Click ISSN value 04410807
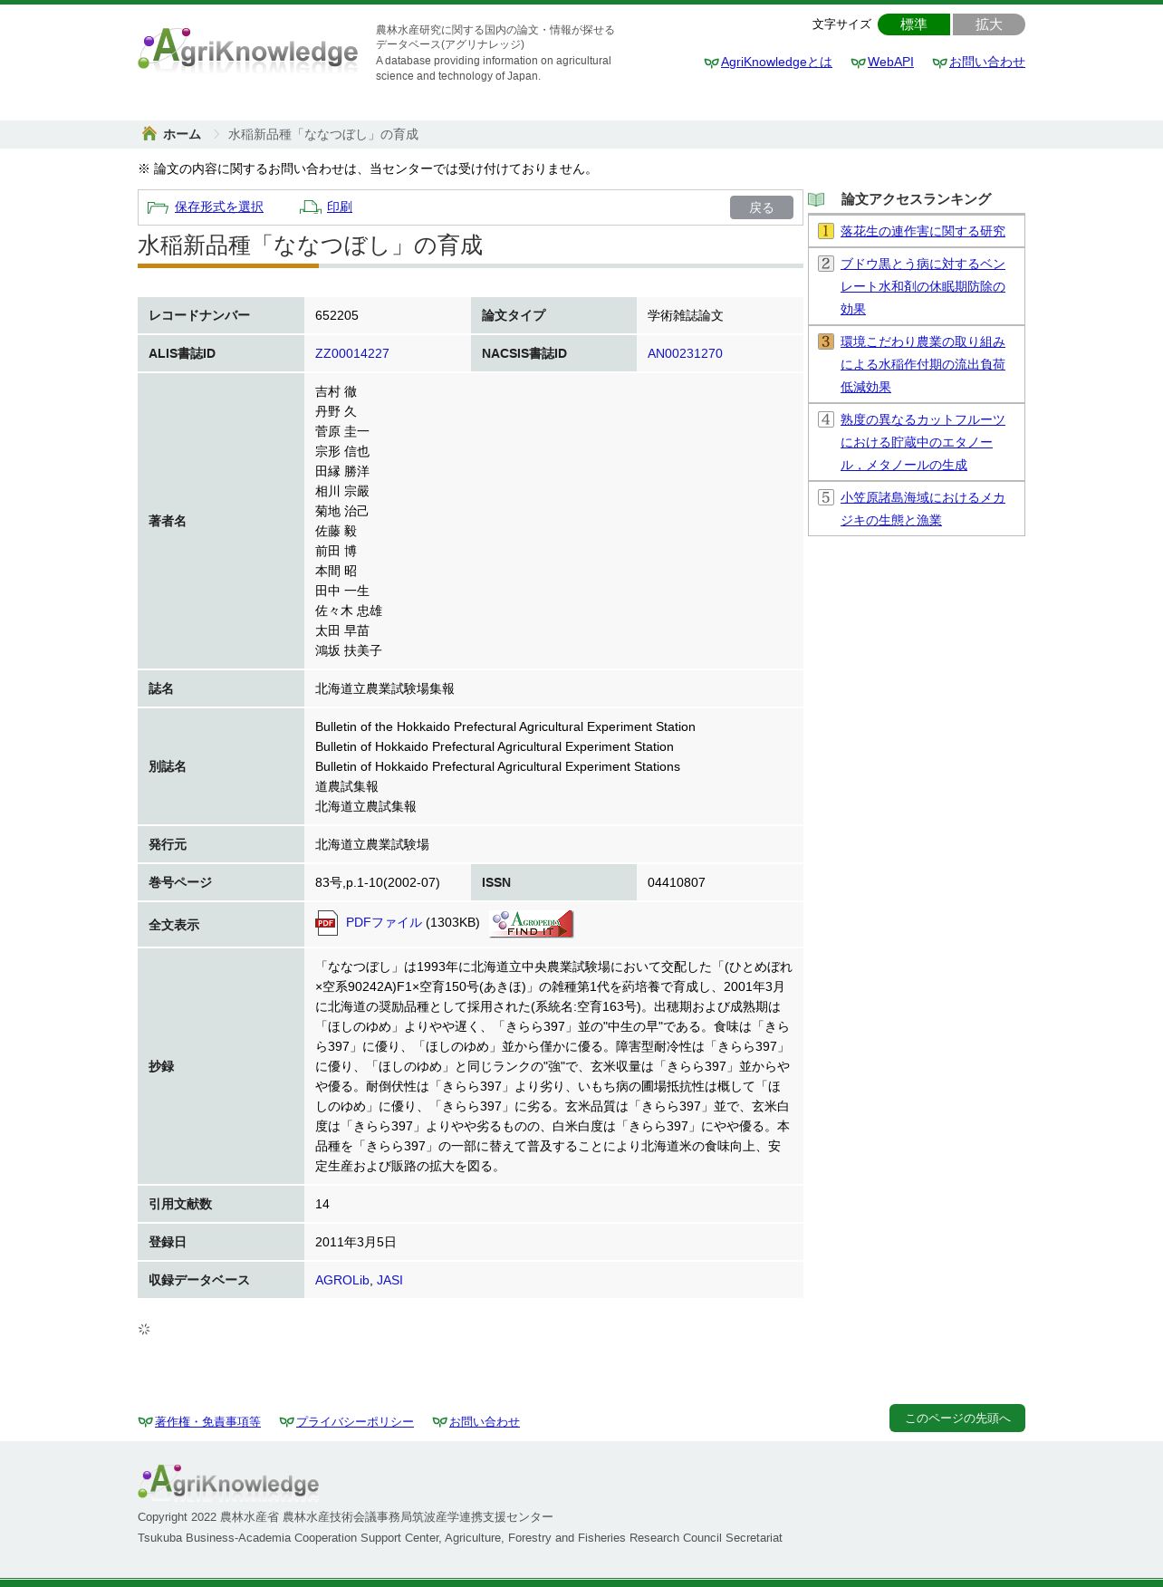 click(x=677, y=882)
